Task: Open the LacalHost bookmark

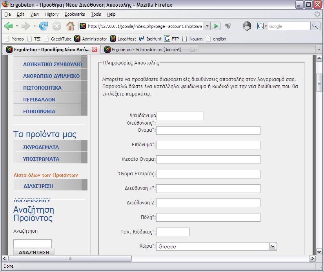Action: pyautogui.click(x=123, y=39)
